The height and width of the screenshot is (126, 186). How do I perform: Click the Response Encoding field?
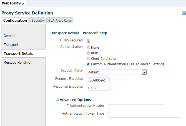[x=98, y=88]
